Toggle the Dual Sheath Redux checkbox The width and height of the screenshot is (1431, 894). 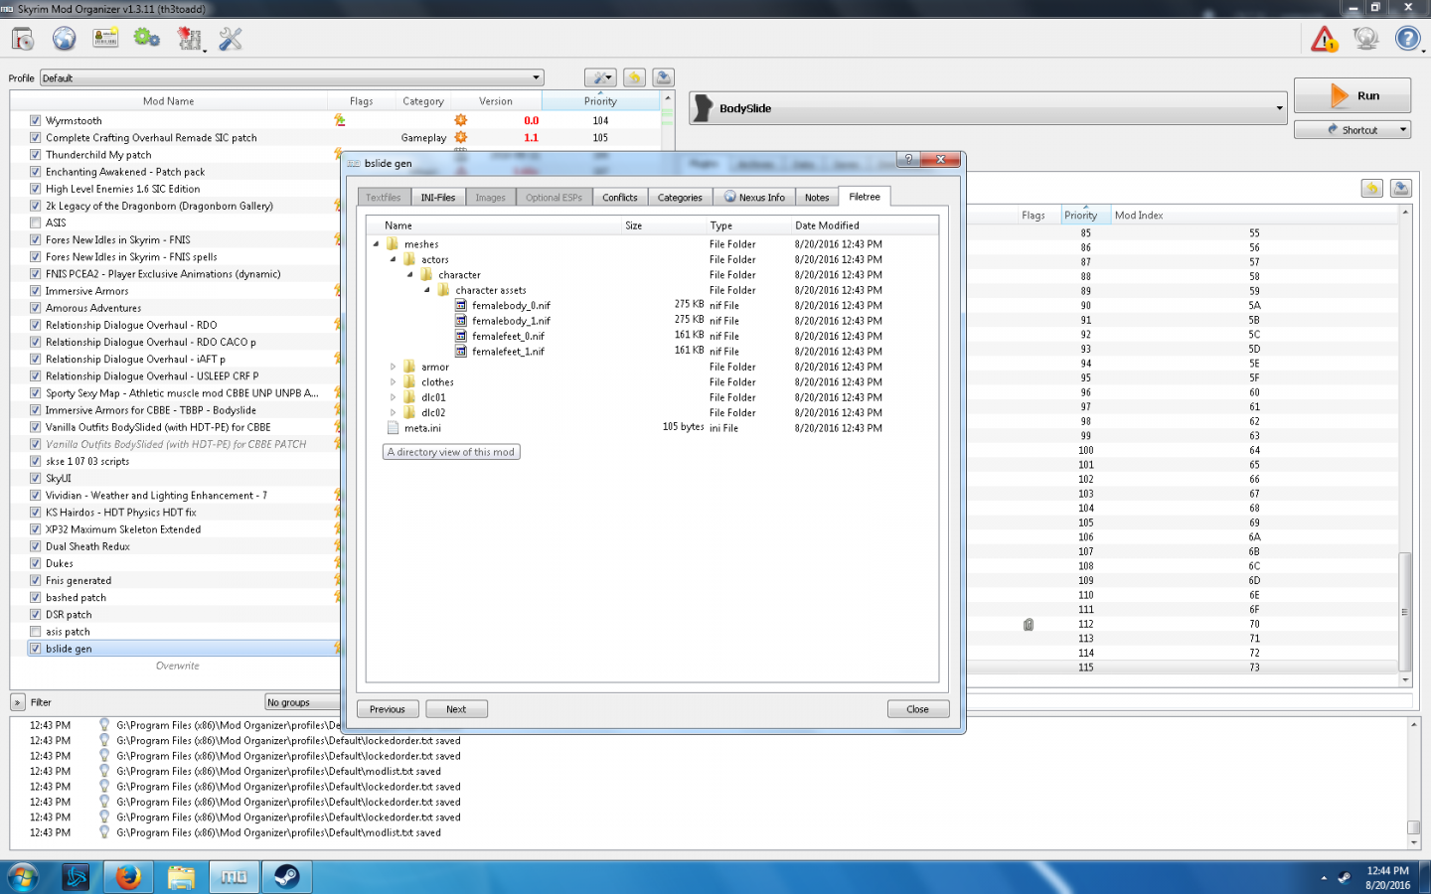tap(35, 546)
